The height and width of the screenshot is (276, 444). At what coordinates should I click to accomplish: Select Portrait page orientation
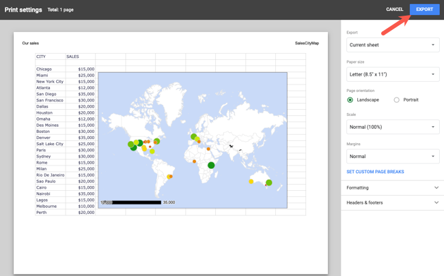396,100
